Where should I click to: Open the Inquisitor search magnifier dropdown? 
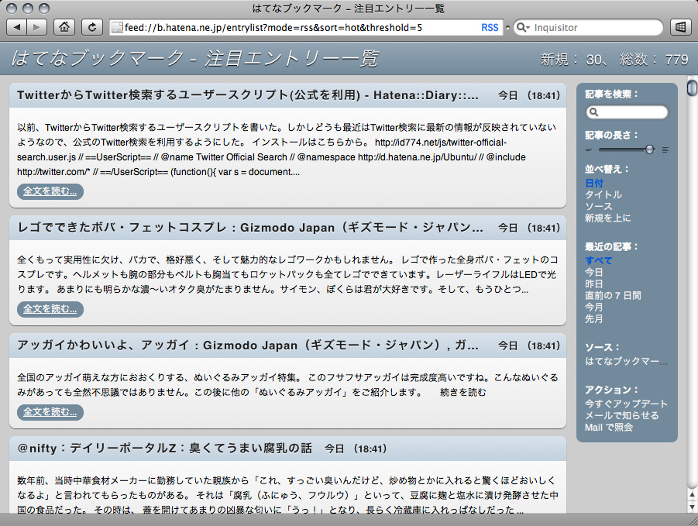tap(523, 28)
